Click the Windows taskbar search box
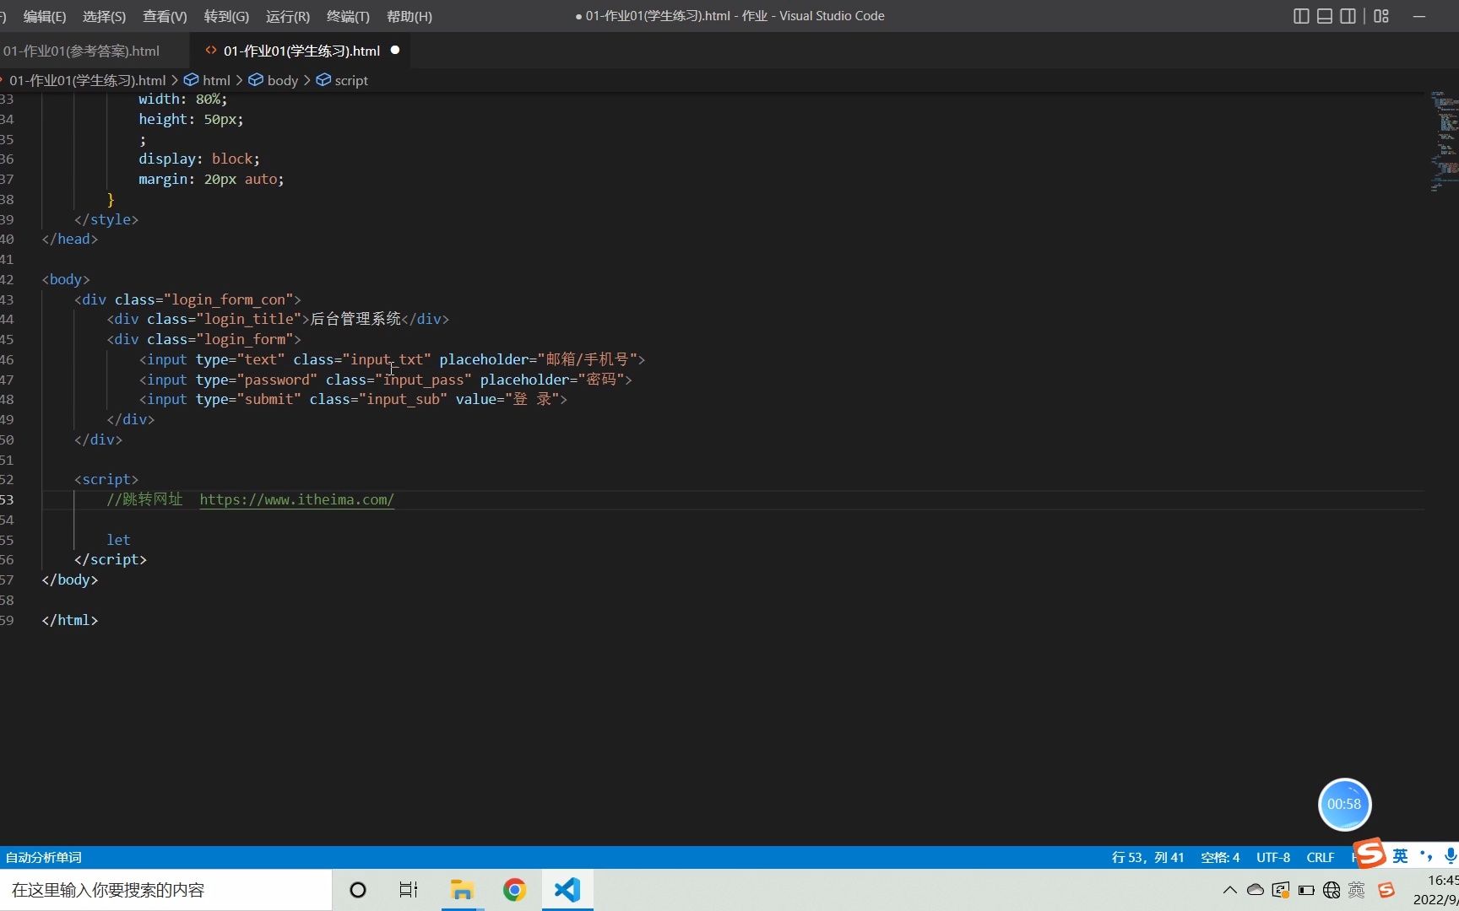The image size is (1459, 911). tap(165, 890)
